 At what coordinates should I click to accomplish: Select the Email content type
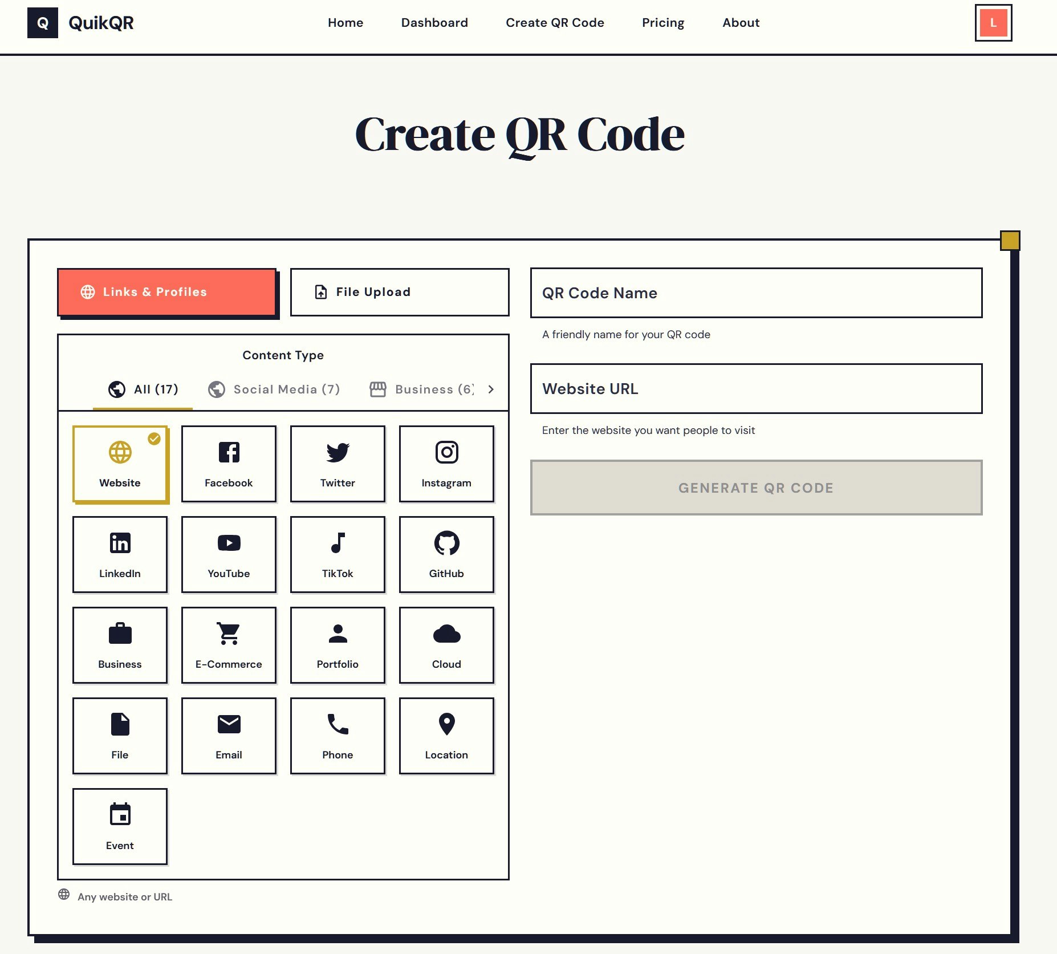tap(228, 736)
